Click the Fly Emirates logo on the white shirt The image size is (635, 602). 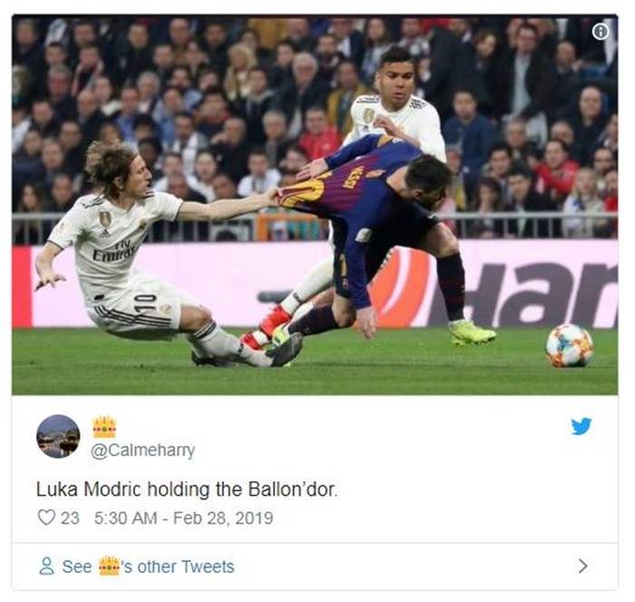pos(113,250)
